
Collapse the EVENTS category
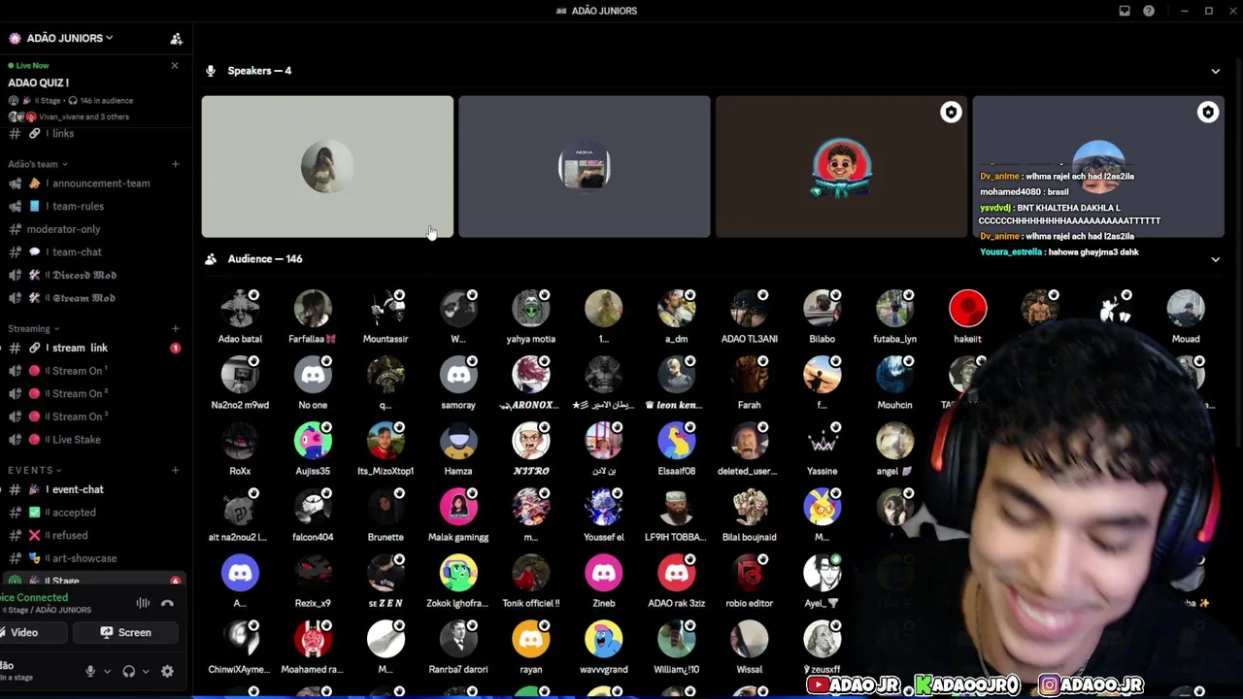click(35, 471)
